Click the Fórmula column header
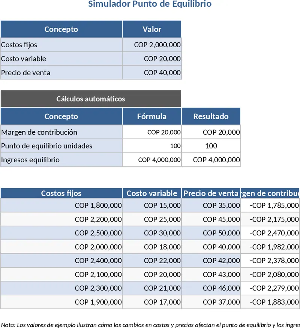The image size is (300, 328). (152, 116)
